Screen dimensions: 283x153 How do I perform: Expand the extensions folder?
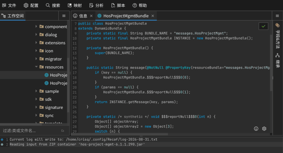point(36,43)
